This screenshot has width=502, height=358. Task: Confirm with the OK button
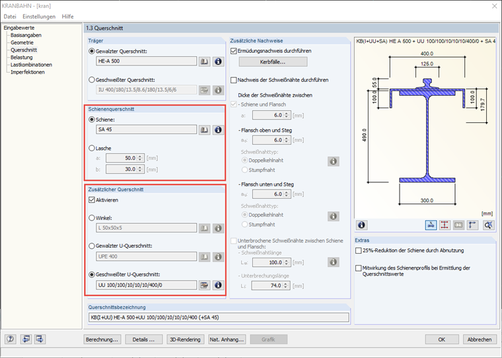(x=442, y=340)
